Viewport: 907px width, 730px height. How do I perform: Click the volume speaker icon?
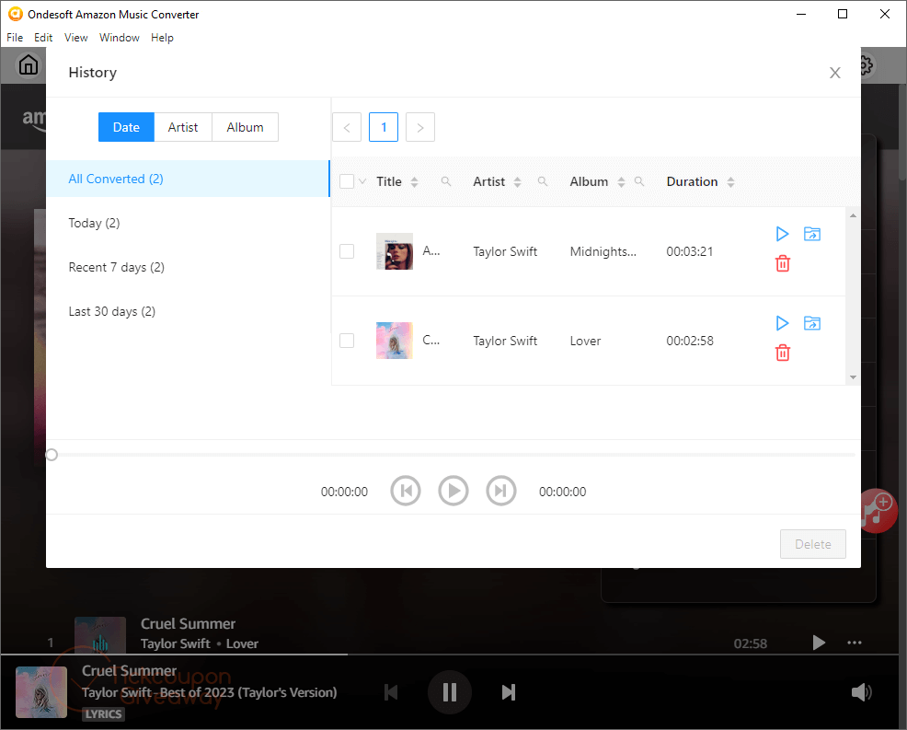(x=861, y=692)
